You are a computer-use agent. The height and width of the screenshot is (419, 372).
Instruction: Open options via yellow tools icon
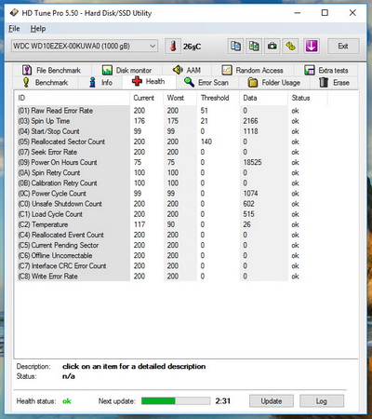290,47
